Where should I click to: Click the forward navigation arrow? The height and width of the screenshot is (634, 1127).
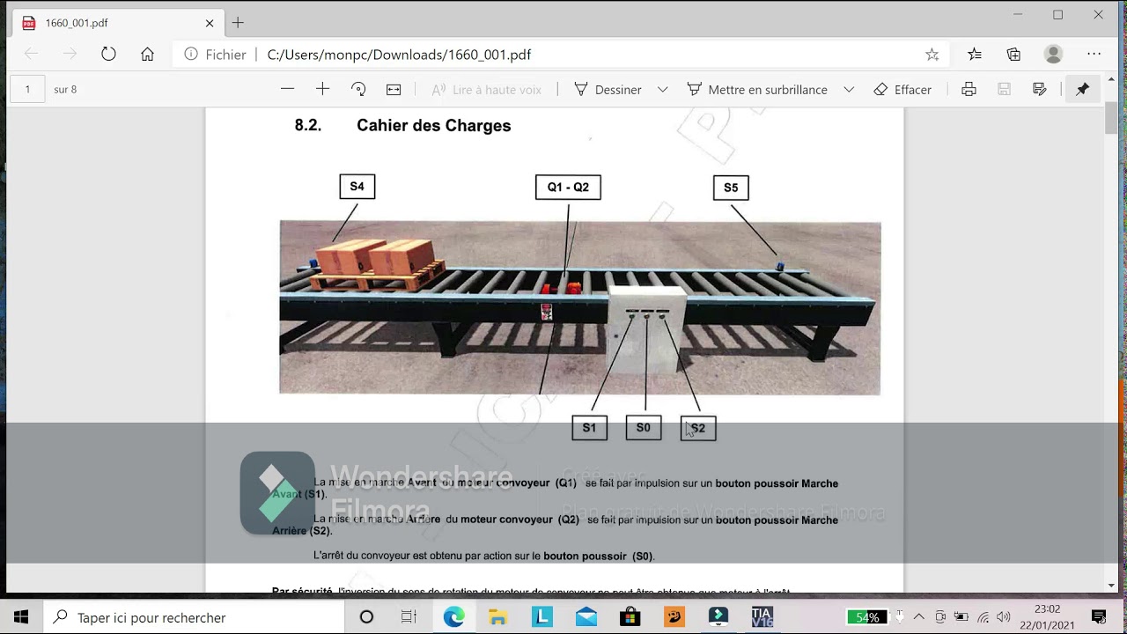point(70,54)
